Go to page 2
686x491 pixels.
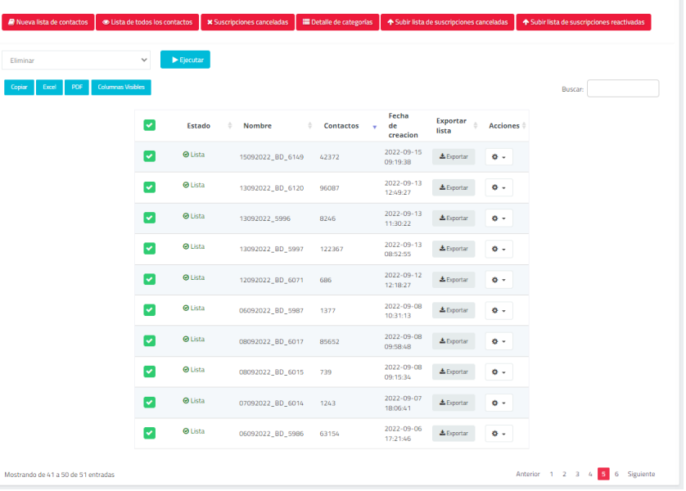pos(564,474)
